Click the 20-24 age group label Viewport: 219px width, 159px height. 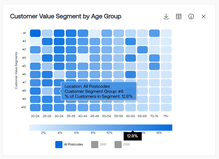(x=35, y=116)
